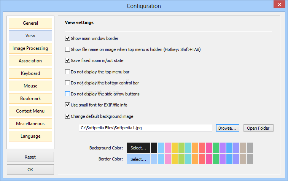Choose tan beige in Background Color row
The image size is (288, 181).
pos(243,148)
